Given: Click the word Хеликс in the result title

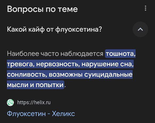Looking at the screenshot, I should 63,113.
